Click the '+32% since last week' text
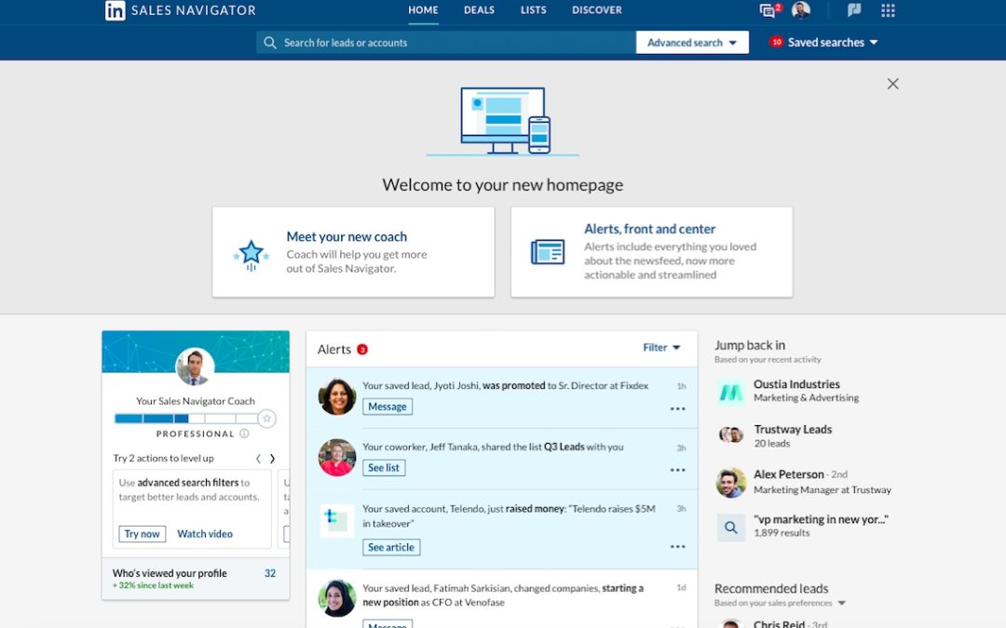The image size is (1006, 628). point(153,586)
